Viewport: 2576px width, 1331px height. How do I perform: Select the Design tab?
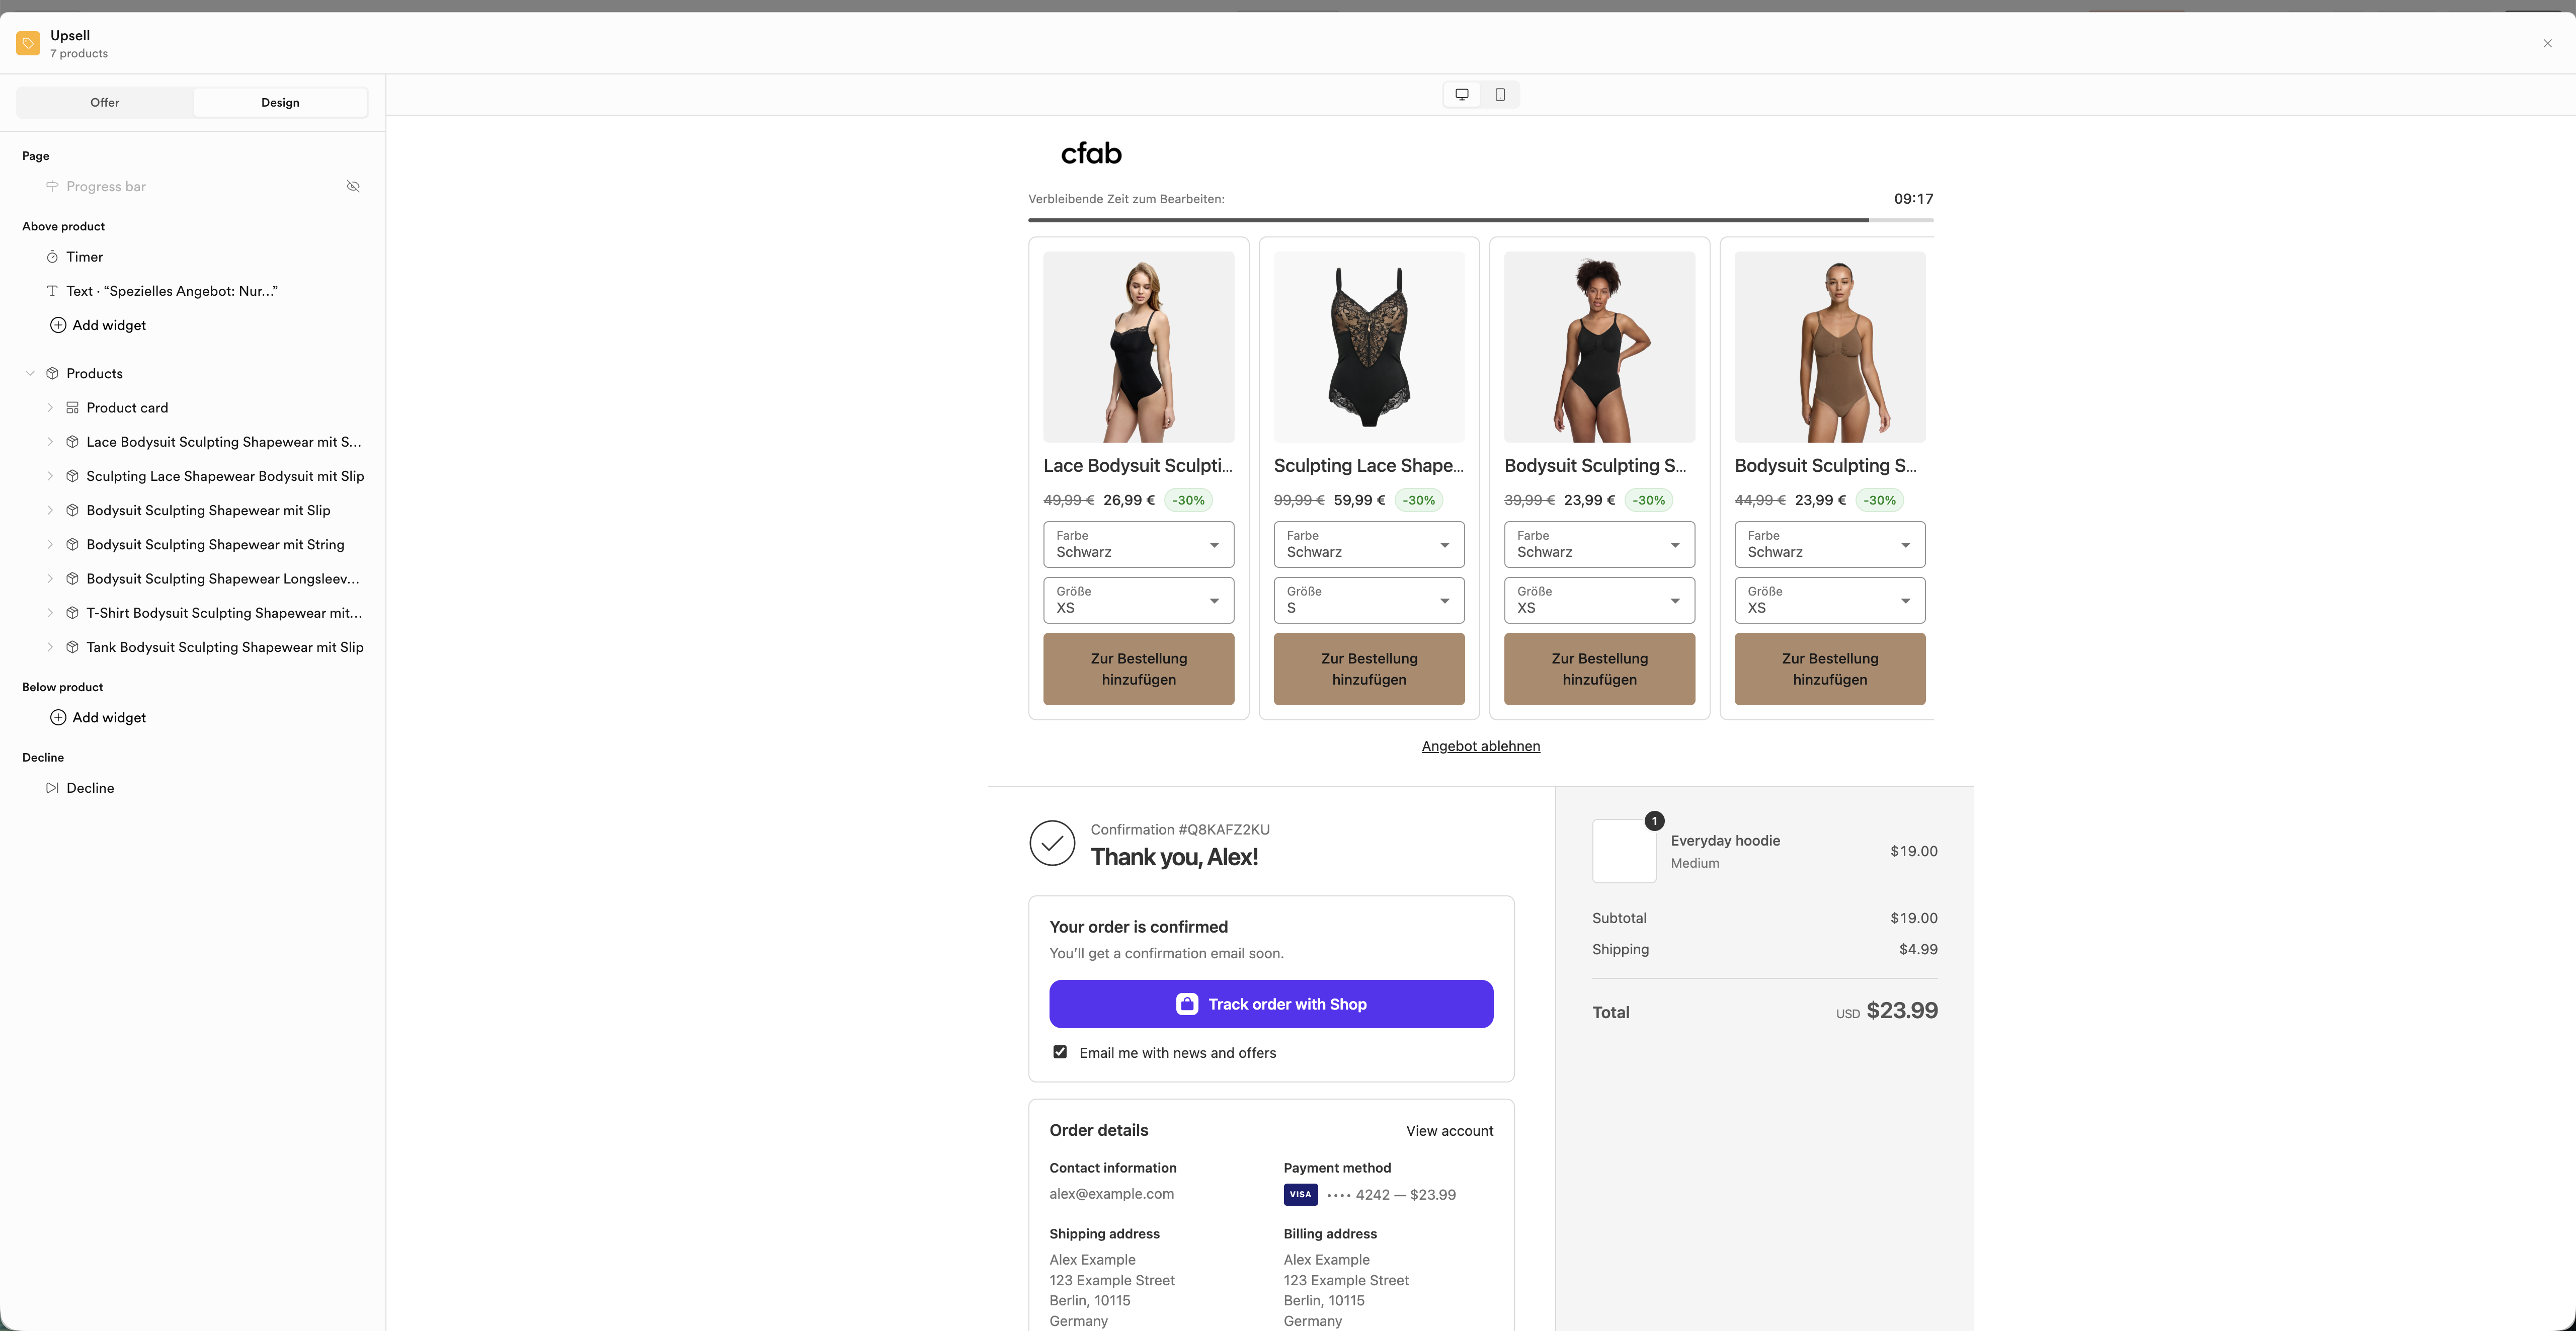pyautogui.click(x=280, y=102)
